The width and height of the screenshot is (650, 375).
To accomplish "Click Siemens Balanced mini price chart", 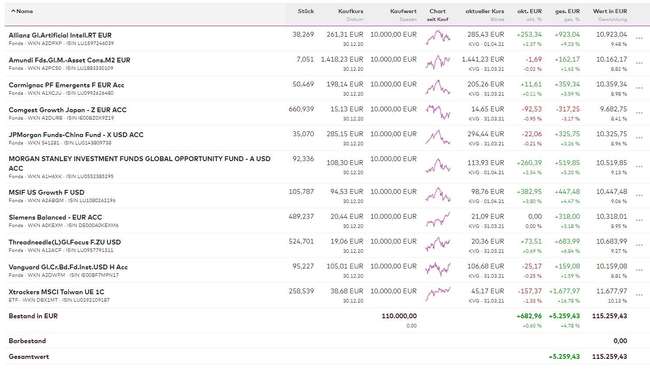I will point(437,220).
